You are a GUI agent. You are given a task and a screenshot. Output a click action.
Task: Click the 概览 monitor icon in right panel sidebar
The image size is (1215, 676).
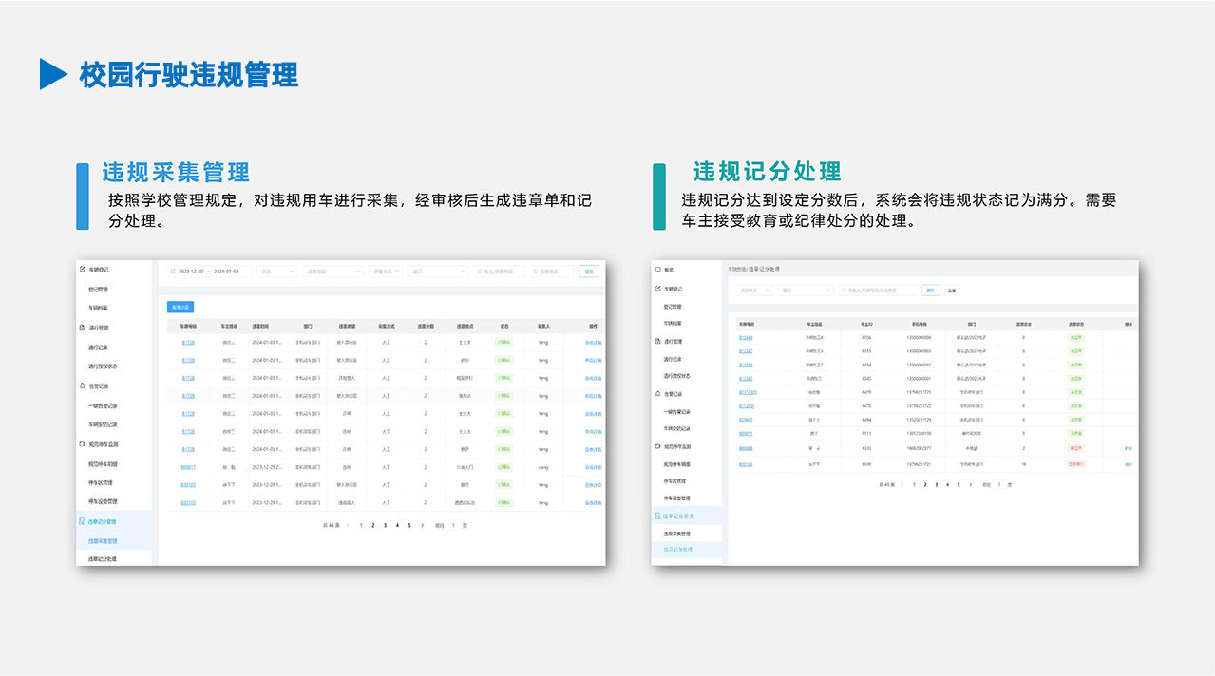pos(657,270)
